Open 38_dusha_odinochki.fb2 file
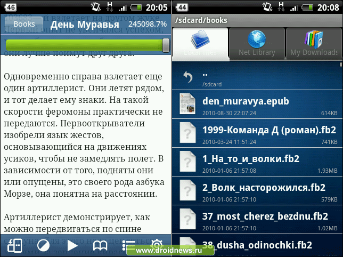The height and width of the screenshot is (257, 343). click(x=257, y=246)
